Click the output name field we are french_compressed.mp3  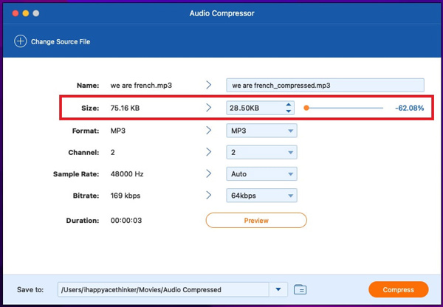click(x=325, y=86)
